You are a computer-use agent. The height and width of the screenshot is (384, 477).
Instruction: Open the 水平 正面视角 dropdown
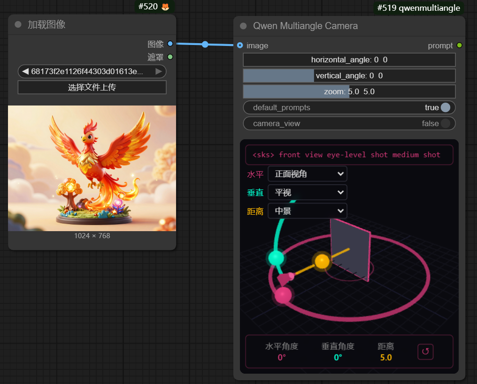tap(307, 174)
